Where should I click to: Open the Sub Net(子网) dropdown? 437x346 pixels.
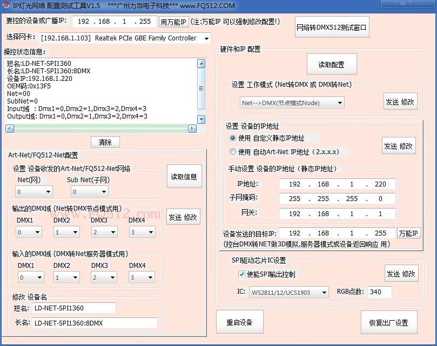click(103, 192)
